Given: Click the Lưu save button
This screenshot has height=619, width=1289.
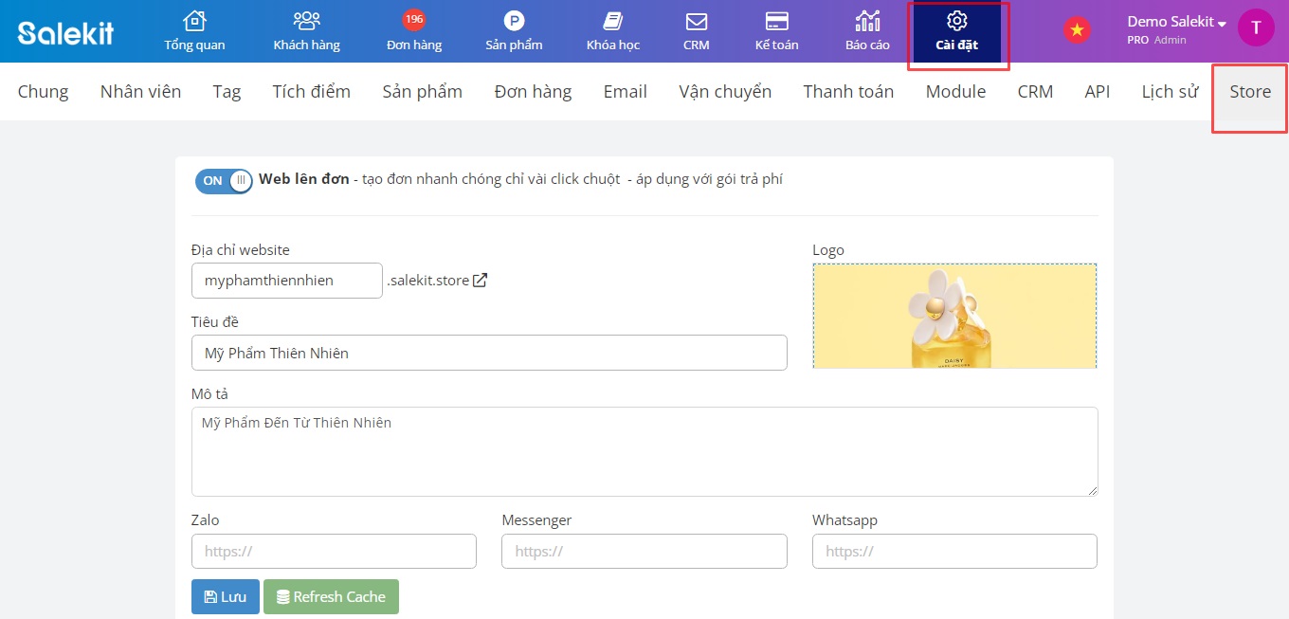Looking at the screenshot, I should (225, 597).
